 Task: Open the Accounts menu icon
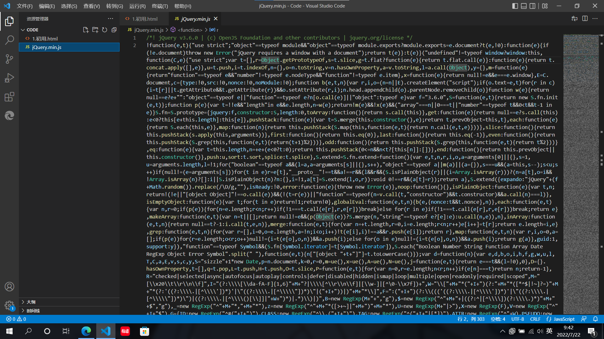pos(9,287)
